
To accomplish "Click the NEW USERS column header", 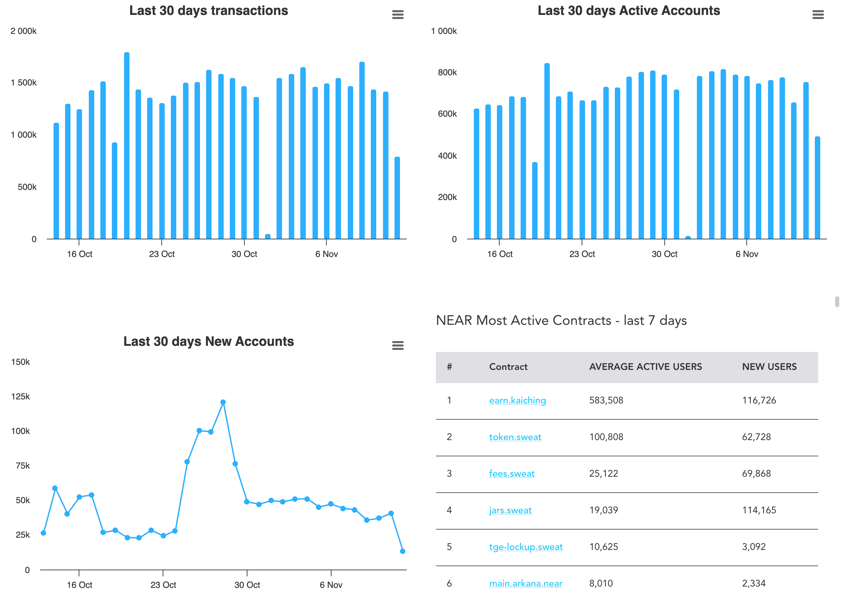I will [x=769, y=367].
